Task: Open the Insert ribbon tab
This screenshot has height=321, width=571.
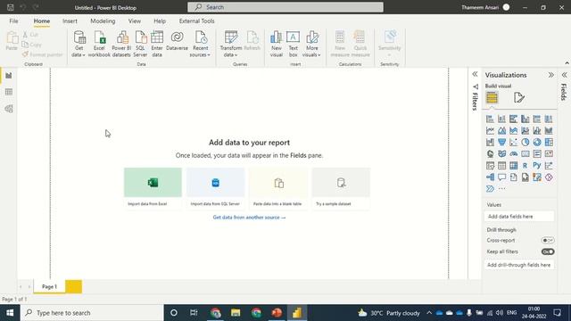Action: tap(70, 21)
